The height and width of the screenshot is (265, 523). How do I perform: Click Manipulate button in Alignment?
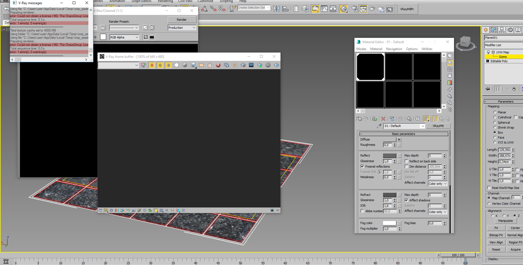[x=506, y=221]
